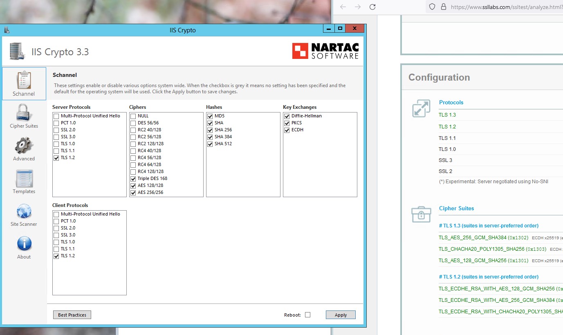The width and height of the screenshot is (563, 335).
Task: Toggle the AES 128/128 cipher checkbox
Action: [133, 186]
